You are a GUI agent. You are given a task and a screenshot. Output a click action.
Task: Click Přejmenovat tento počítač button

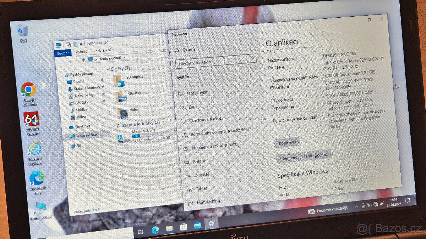pos(304,156)
